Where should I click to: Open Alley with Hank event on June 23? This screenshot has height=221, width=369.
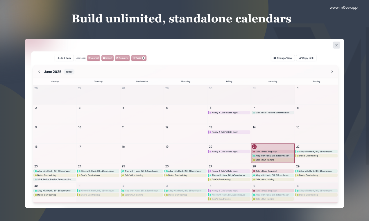(55, 171)
